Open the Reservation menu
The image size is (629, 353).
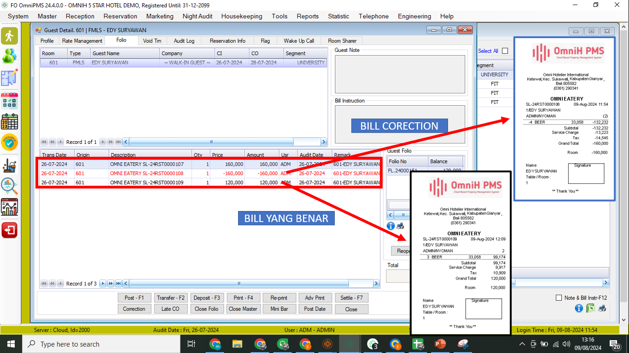[x=120, y=16]
